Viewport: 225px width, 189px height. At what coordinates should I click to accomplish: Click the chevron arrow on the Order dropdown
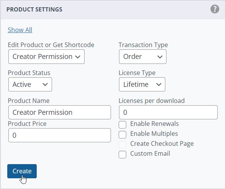coord(160,57)
